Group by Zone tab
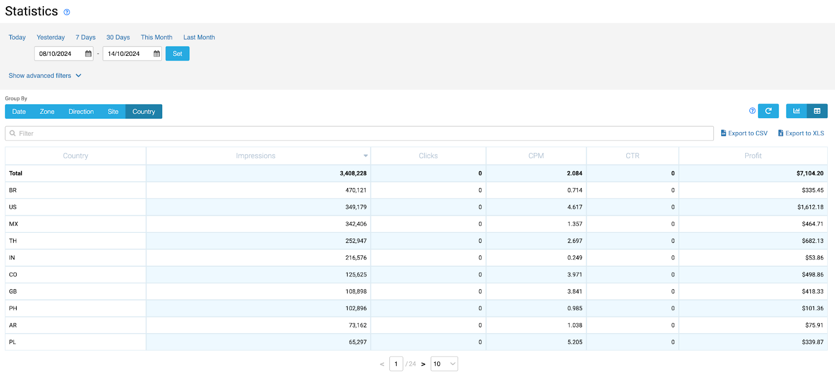The width and height of the screenshot is (835, 378). [x=47, y=112]
